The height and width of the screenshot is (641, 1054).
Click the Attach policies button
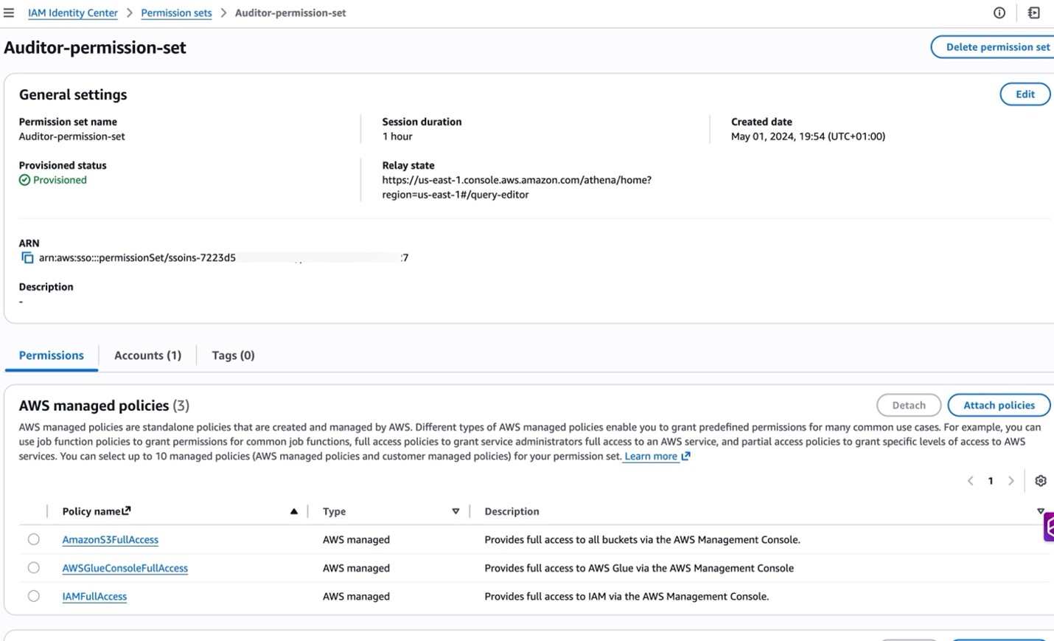click(999, 405)
